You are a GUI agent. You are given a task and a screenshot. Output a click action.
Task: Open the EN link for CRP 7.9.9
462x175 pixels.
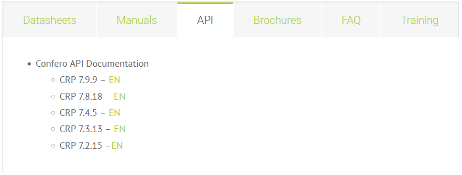point(114,80)
